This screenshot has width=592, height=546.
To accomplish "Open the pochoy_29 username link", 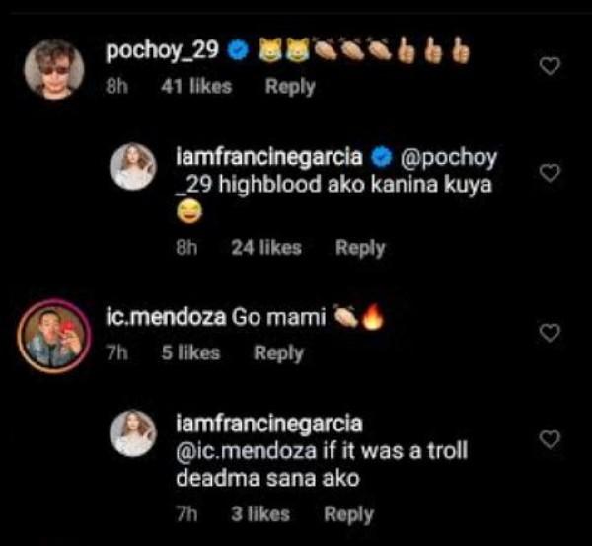I will click(x=161, y=49).
